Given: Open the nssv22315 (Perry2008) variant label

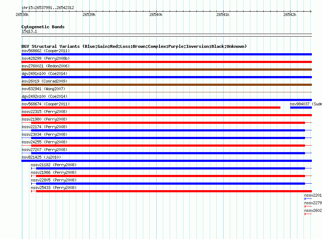Looking at the screenshot, I should (x=45, y=112).
